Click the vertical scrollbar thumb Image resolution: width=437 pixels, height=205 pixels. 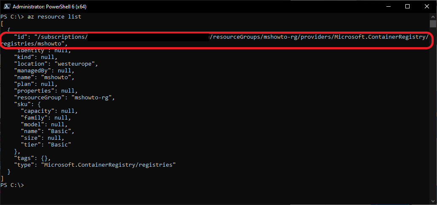[x=432, y=24]
